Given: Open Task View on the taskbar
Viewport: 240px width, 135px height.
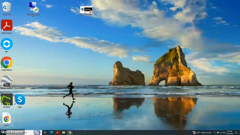Looking at the screenshot, I should tap(45, 132).
